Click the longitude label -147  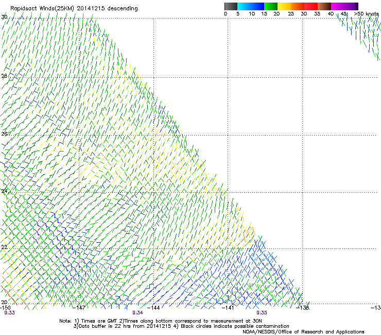(79, 308)
